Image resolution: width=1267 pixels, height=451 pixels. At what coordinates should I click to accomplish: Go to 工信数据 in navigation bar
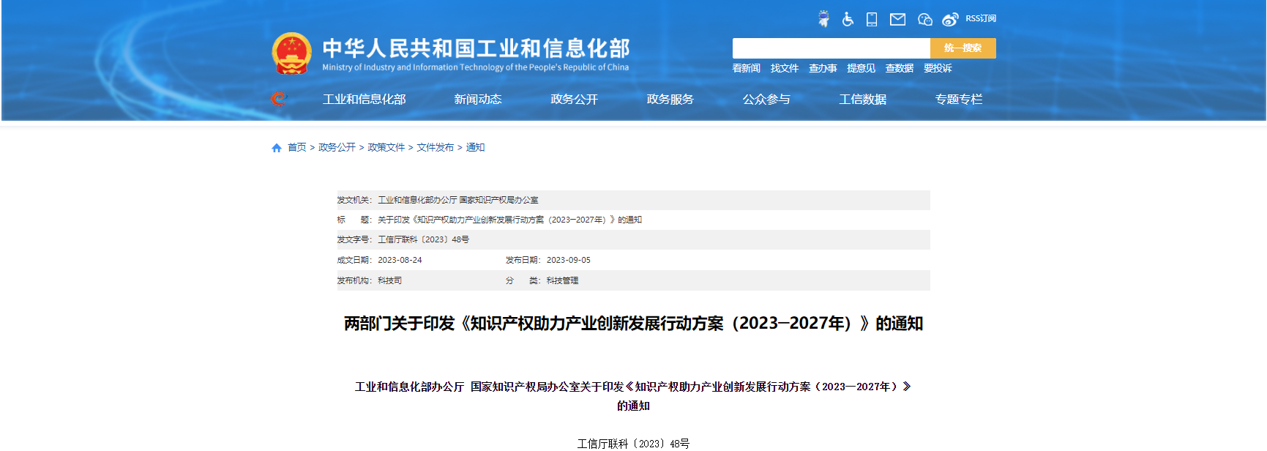pos(862,99)
